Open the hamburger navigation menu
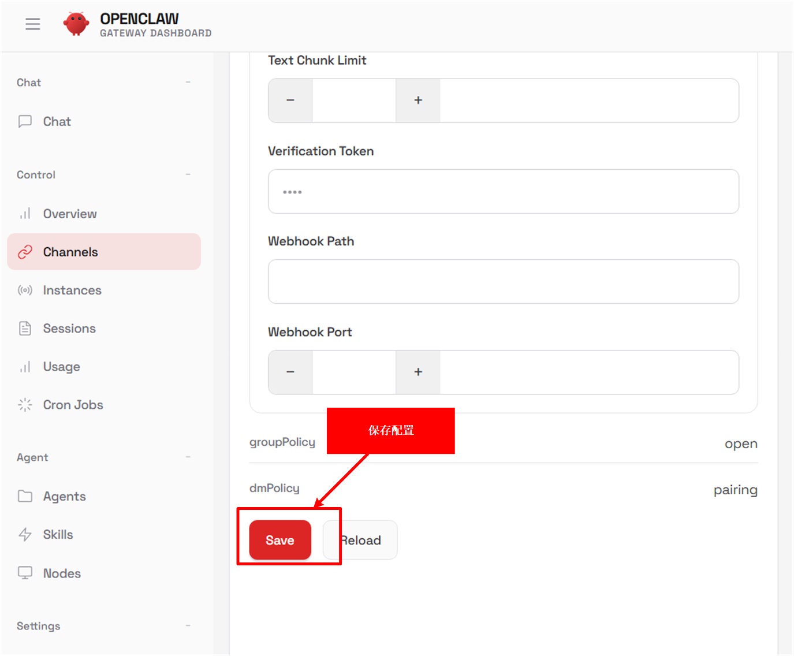Viewport: 794px width, 656px height. coord(33,24)
